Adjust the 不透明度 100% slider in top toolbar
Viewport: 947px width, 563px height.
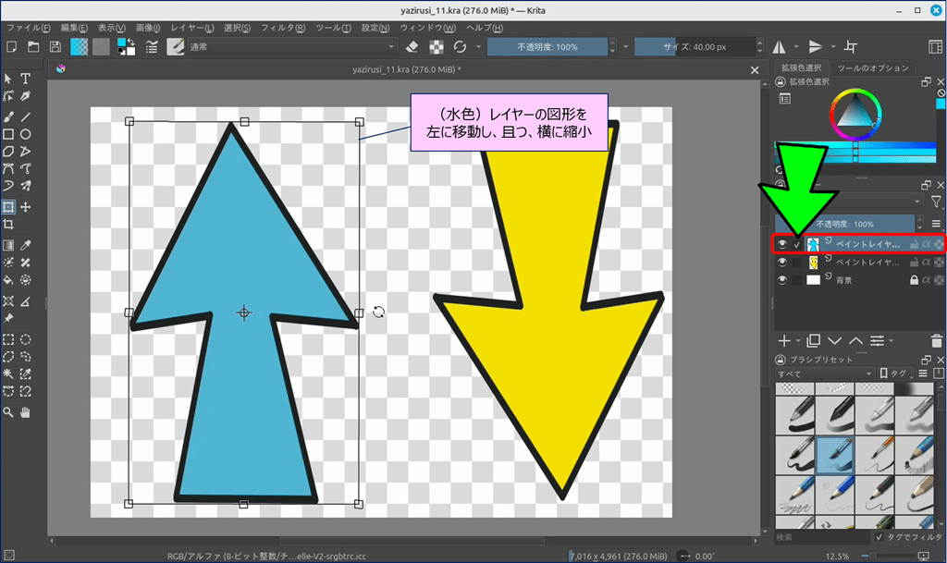point(547,46)
